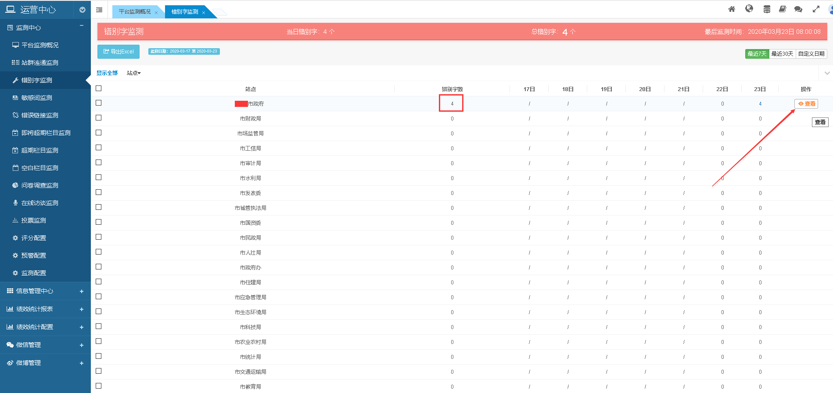This screenshot has width=833, height=393.
Task: Click the book icon in top toolbar
Action: pos(783,9)
